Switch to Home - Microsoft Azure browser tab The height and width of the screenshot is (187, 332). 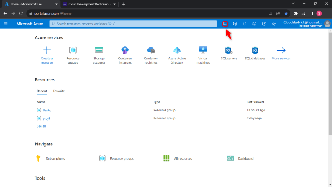32,4
